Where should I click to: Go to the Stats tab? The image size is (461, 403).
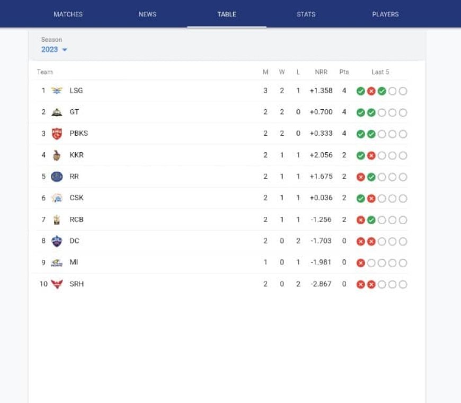pos(306,14)
